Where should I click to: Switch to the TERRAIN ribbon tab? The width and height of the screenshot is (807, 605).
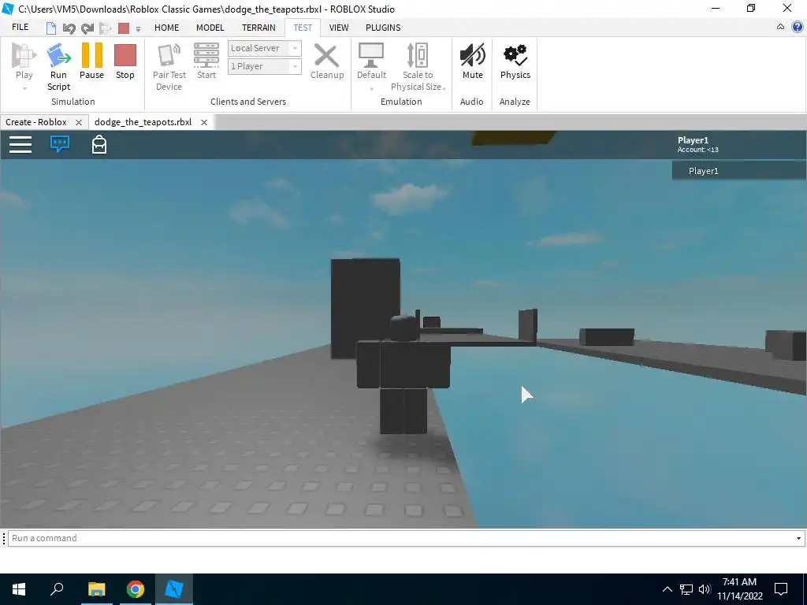point(258,28)
